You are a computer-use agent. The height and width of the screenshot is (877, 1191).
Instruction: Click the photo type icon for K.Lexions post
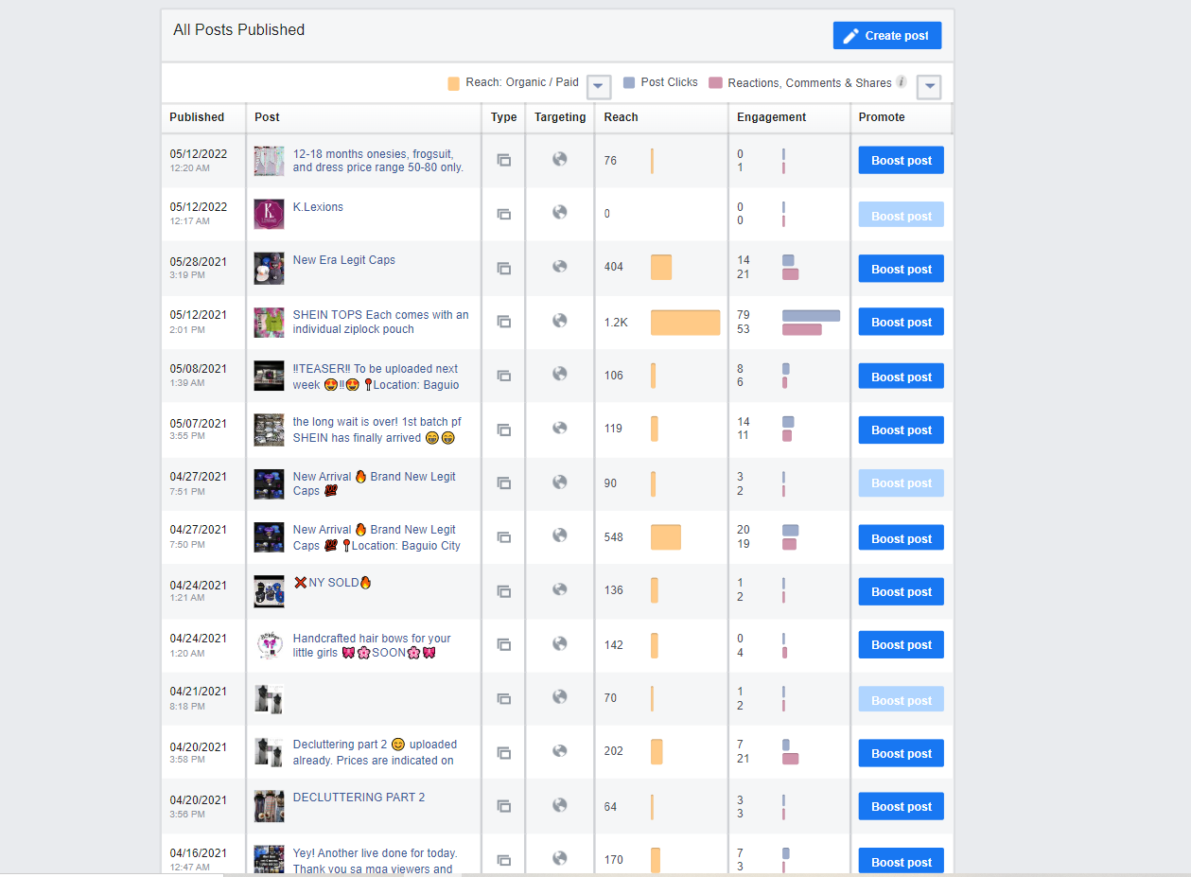click(x=504, y=214)
